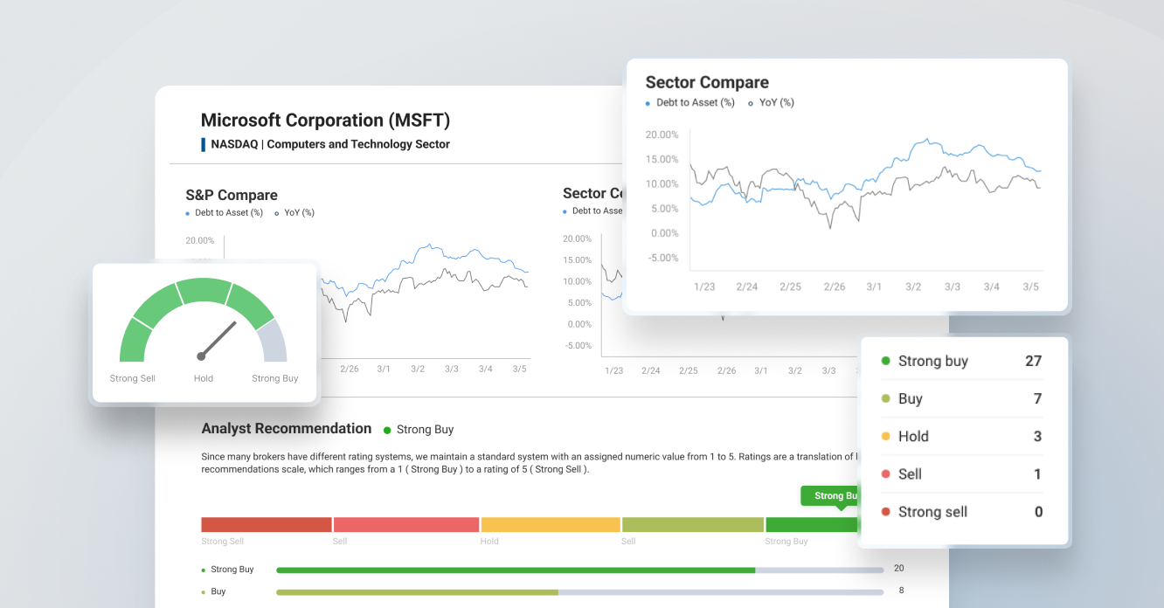Expand the S&P Compare panel header
This screenshot has width=1164, height=608.
tap(230, 195)
